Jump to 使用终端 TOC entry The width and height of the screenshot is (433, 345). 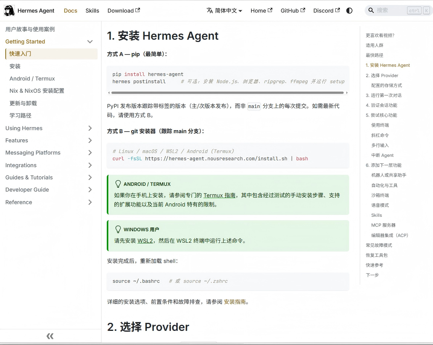pos(380,125)
